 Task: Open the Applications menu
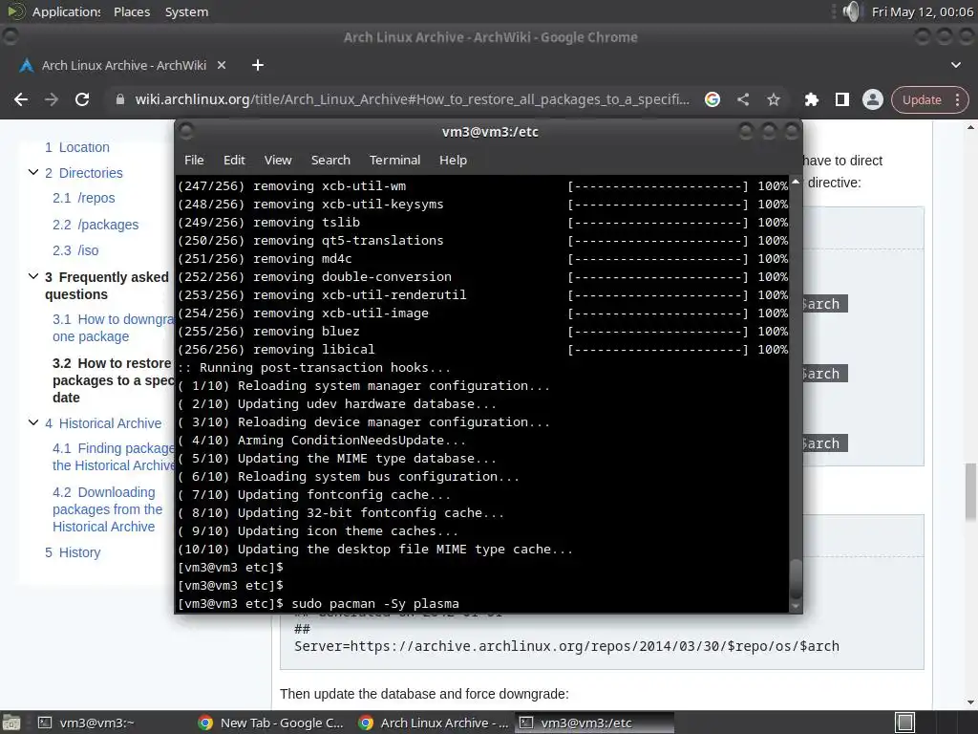(66, 11)
